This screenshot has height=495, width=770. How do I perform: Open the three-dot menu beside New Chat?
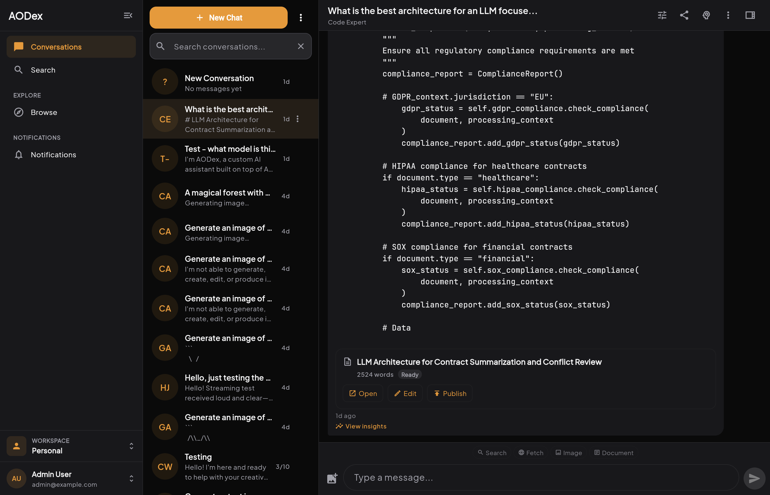tap(301, 17)
